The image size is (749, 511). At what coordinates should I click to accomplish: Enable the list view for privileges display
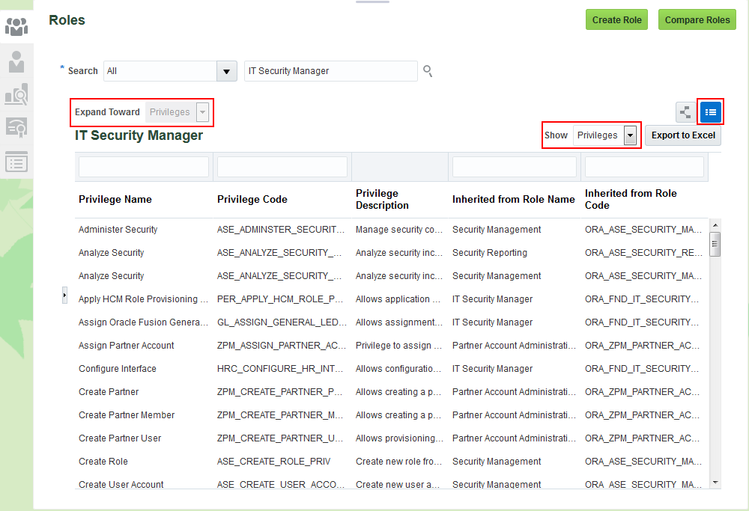click(x=710, y=111)
